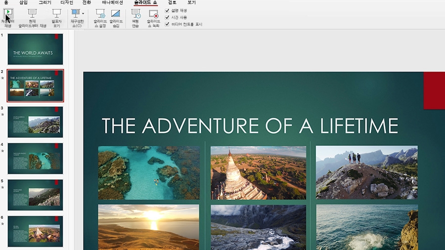Open the Insert (삽입) tab

click(24, 2)
